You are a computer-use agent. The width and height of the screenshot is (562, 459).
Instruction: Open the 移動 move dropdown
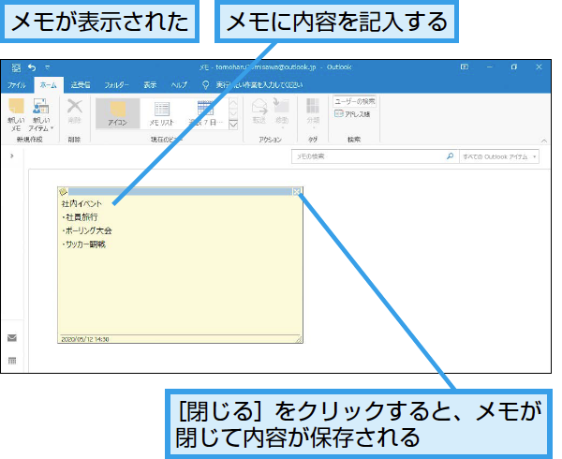(282, 113)
